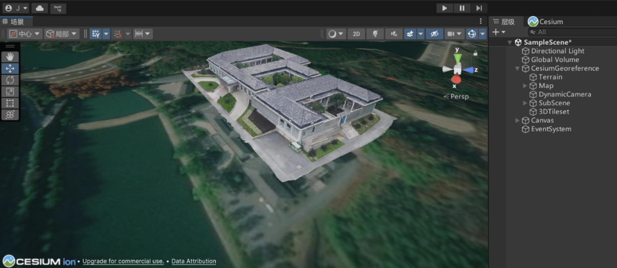This screenshot has width=617, height=268.
Task: Toggle gizmos display
Action: (472, 34)
